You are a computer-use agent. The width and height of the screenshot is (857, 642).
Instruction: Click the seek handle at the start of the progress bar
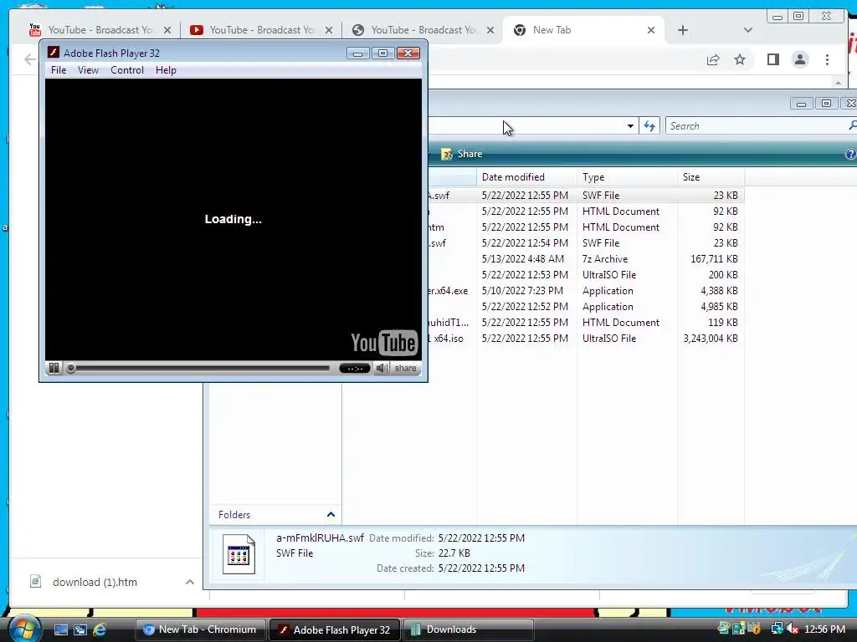(70, 368)
